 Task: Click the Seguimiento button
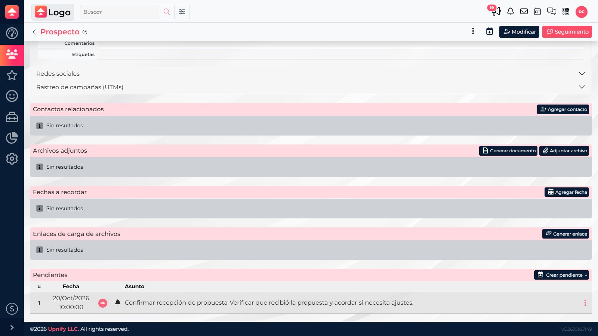tap(567, 32)
